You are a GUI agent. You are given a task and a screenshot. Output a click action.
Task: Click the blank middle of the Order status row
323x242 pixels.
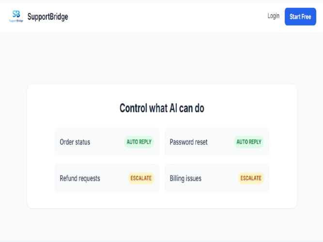point(107,142)
